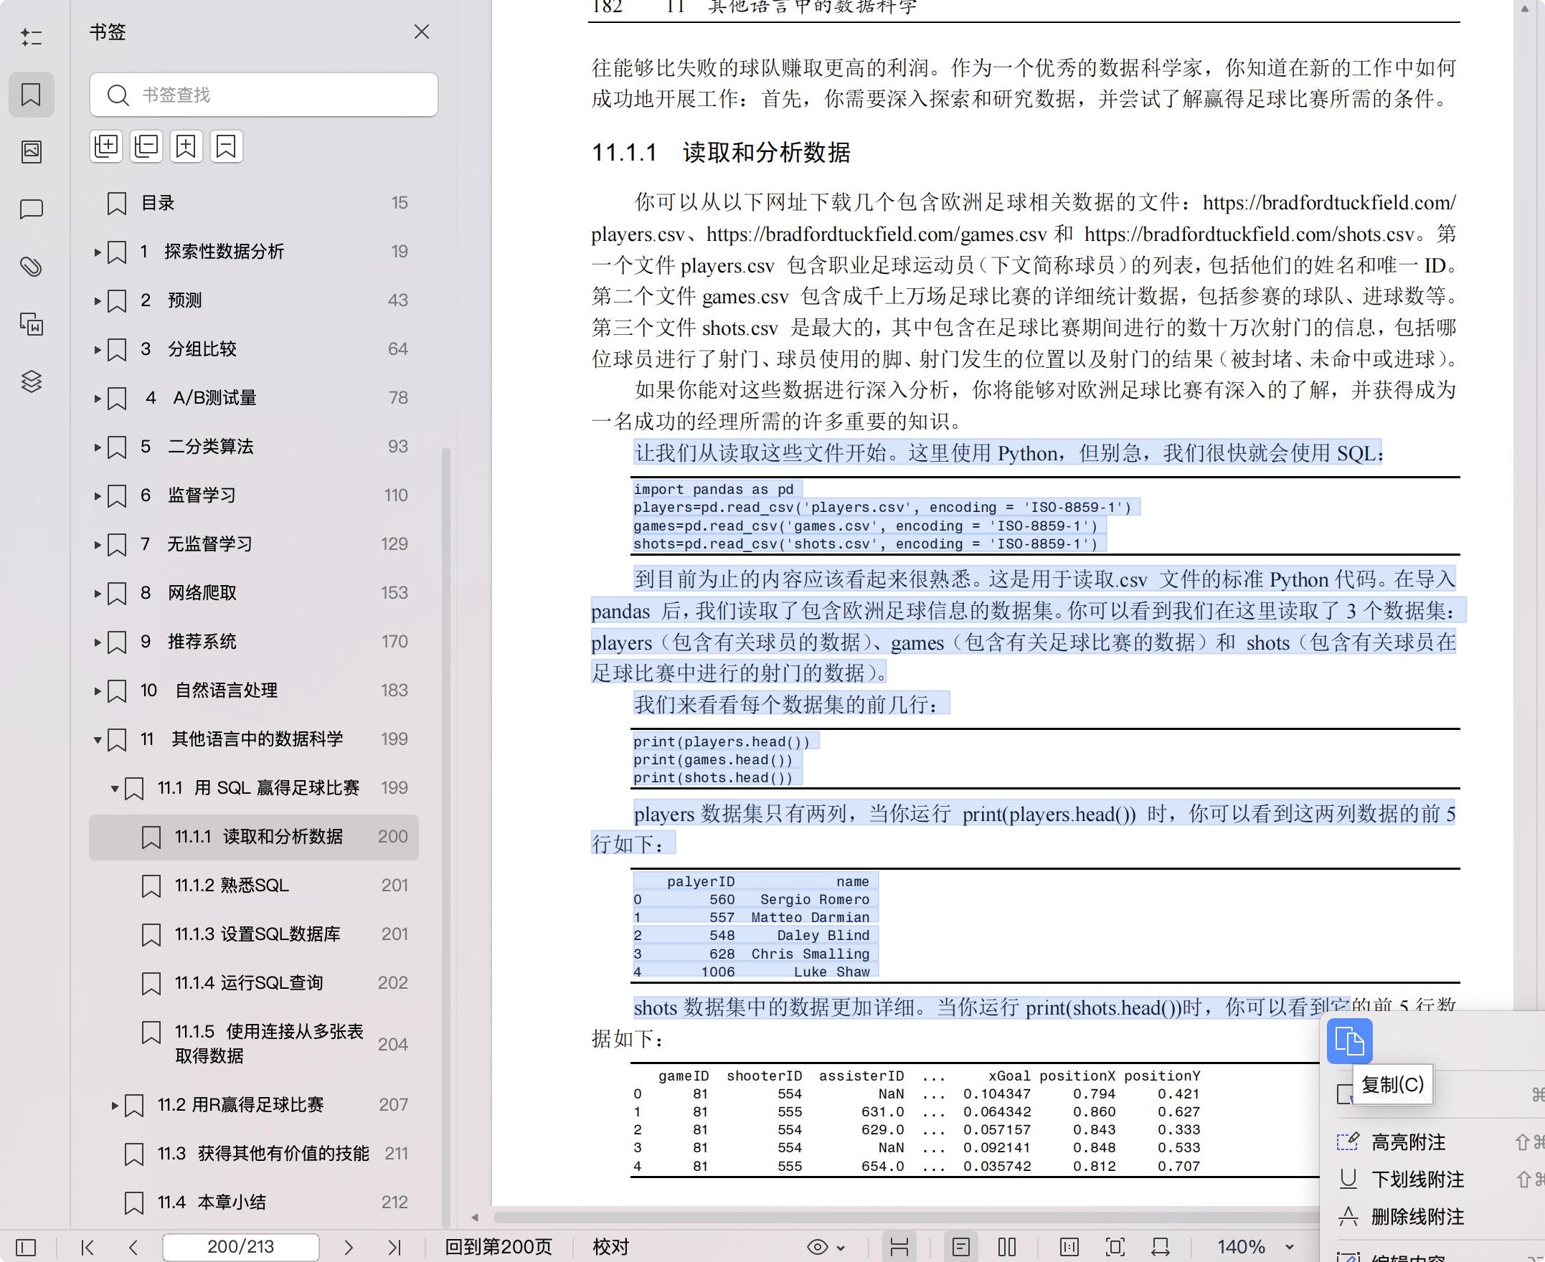Expand chapter 8 网络爬取

pyautogui.click(x=98, y=593)
